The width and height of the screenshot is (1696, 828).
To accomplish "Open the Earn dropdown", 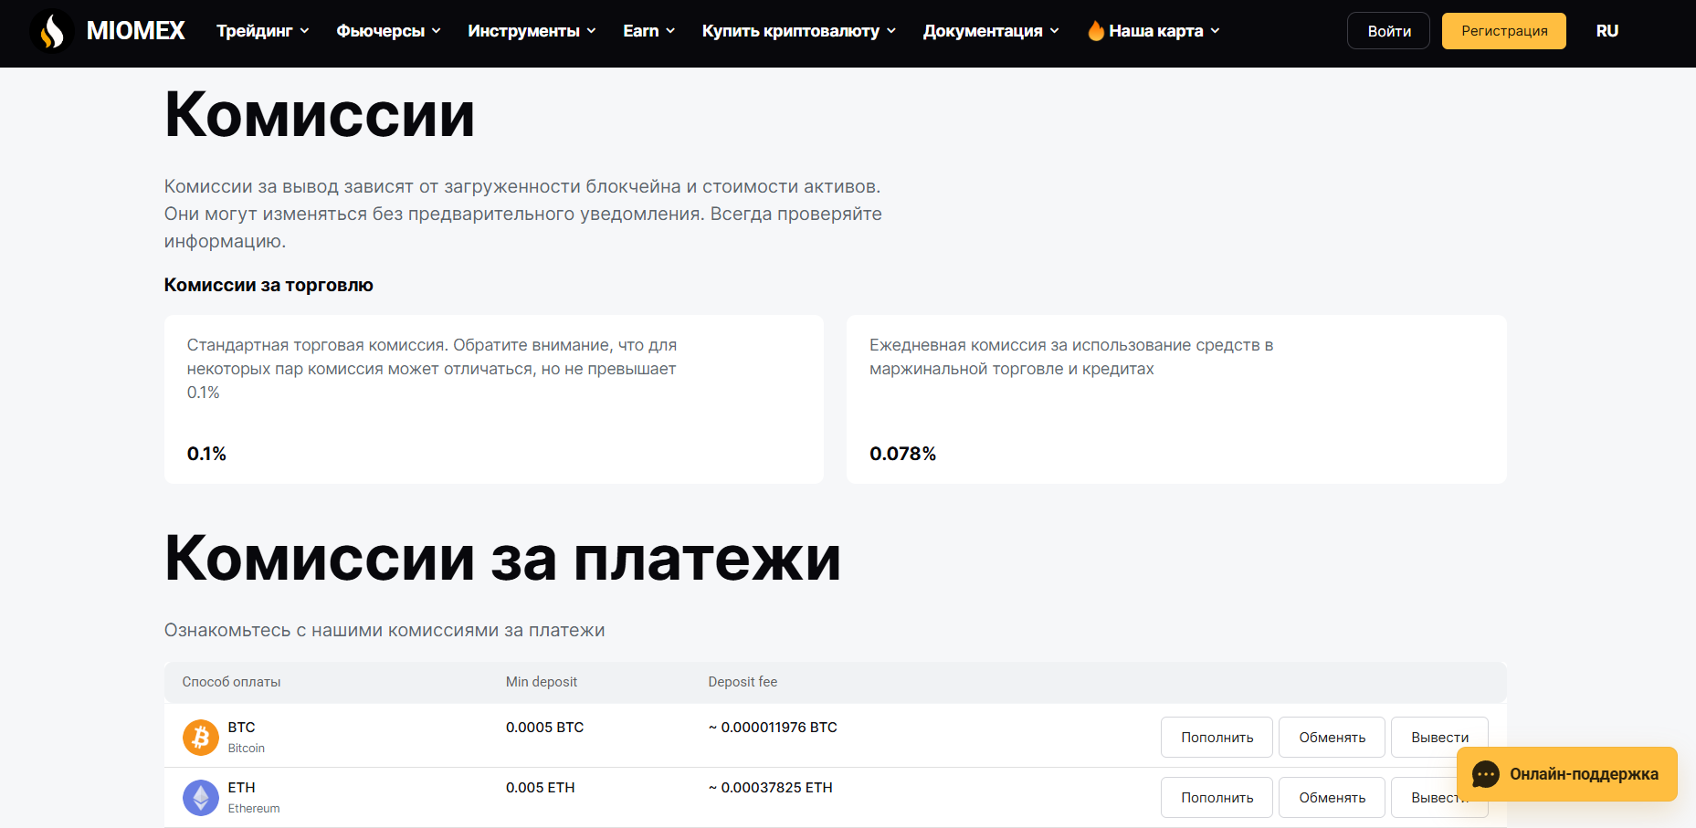I will 649,31.
